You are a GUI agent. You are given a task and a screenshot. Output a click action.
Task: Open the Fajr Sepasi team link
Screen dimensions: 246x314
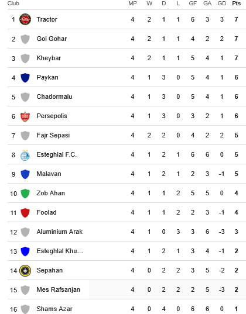[x=53, y=136]
